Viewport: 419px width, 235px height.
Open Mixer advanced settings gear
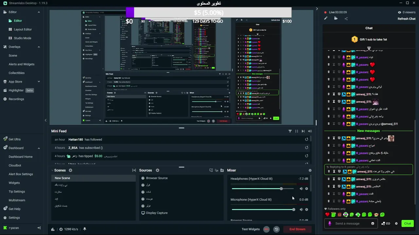click(x=310, y=170)
